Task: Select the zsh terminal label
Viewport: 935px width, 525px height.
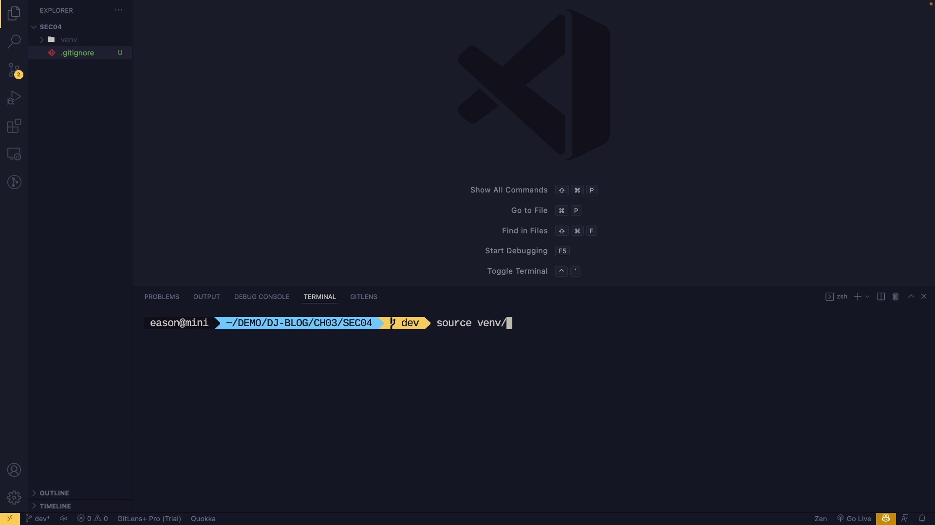Action: click(x=836, y=297)
